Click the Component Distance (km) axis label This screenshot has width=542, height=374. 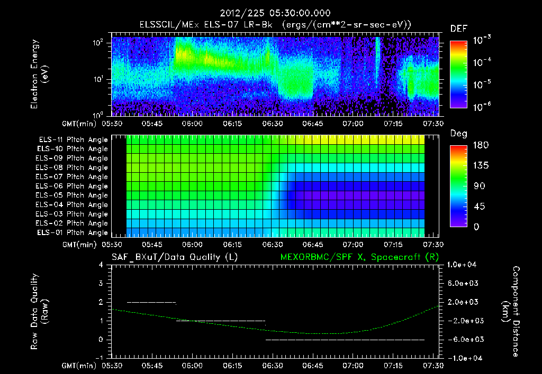[x=511, y=312]
